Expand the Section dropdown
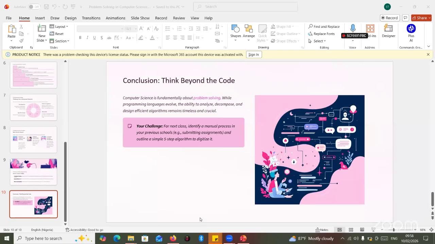This screenshot has width=435, height=244. click(x=59, y=41)
